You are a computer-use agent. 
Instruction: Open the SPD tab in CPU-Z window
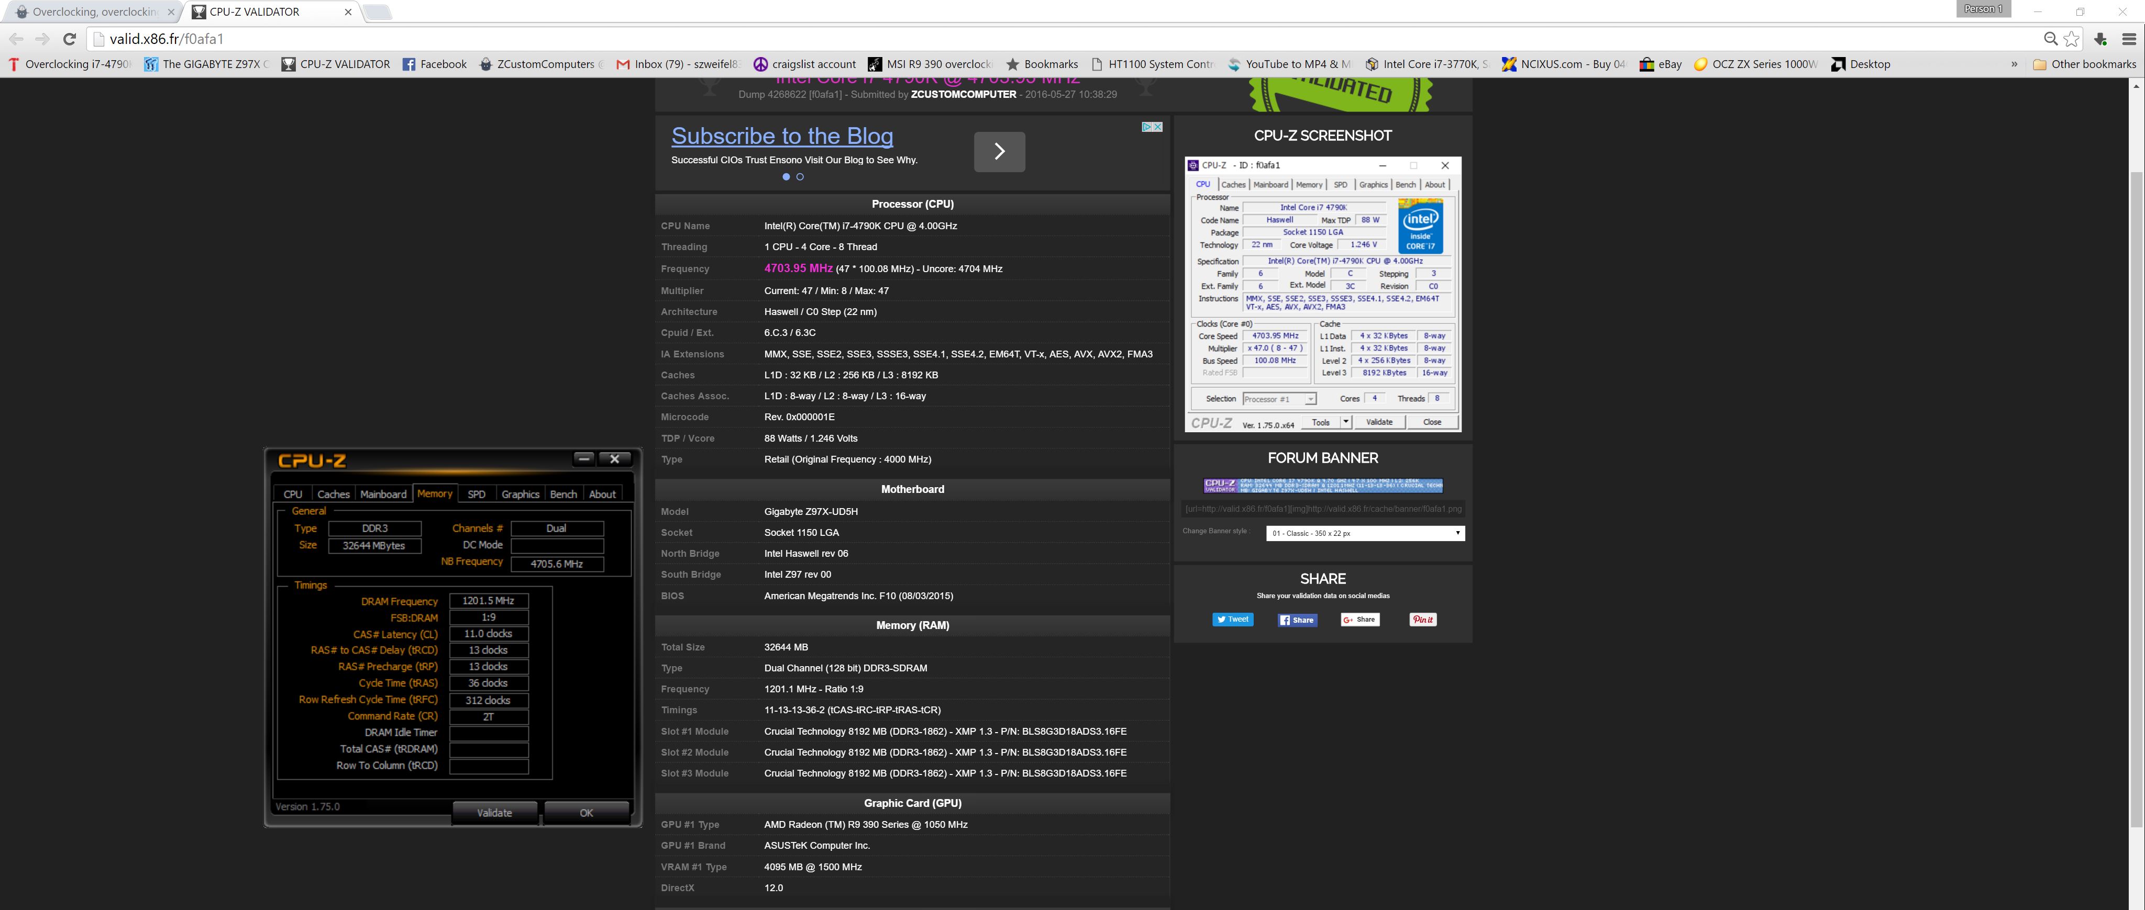[477, 494]
